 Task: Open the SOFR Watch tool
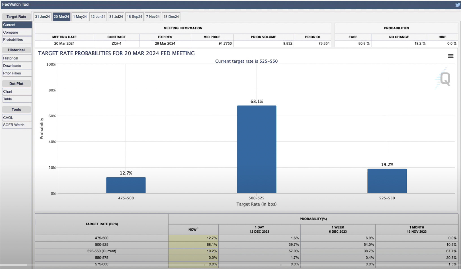coord(17,125)
